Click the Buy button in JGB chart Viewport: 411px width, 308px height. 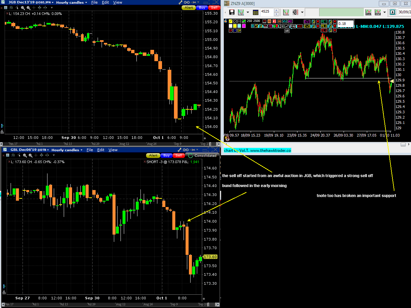(202, 8)
